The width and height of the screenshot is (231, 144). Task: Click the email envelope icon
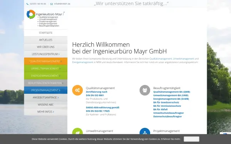52,4
